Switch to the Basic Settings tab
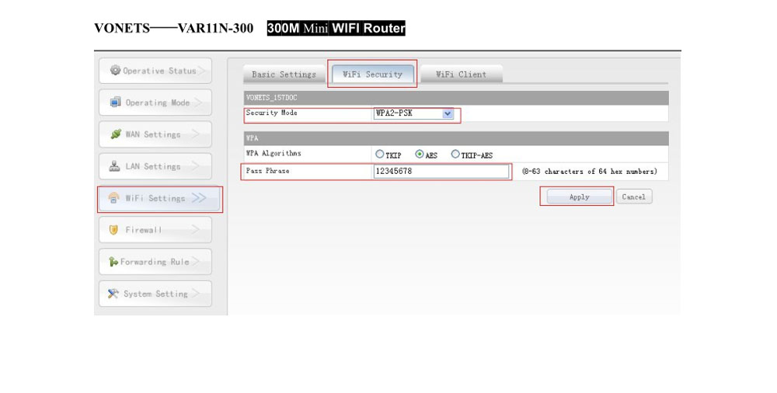The width and height of the screenshot is (777, 393). [x=284, y=75]
